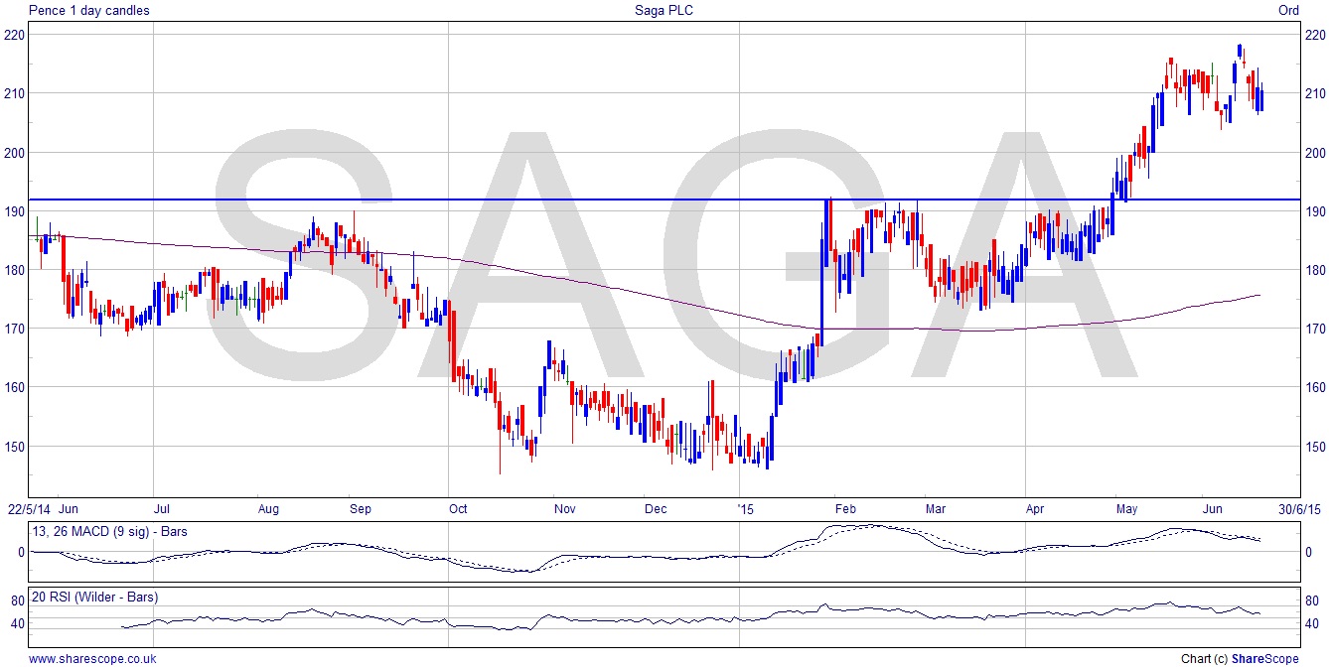This screenshot has height=667, width=1329.
Task: Click the Saga PLC chart title
Action: tap(664, 10)
